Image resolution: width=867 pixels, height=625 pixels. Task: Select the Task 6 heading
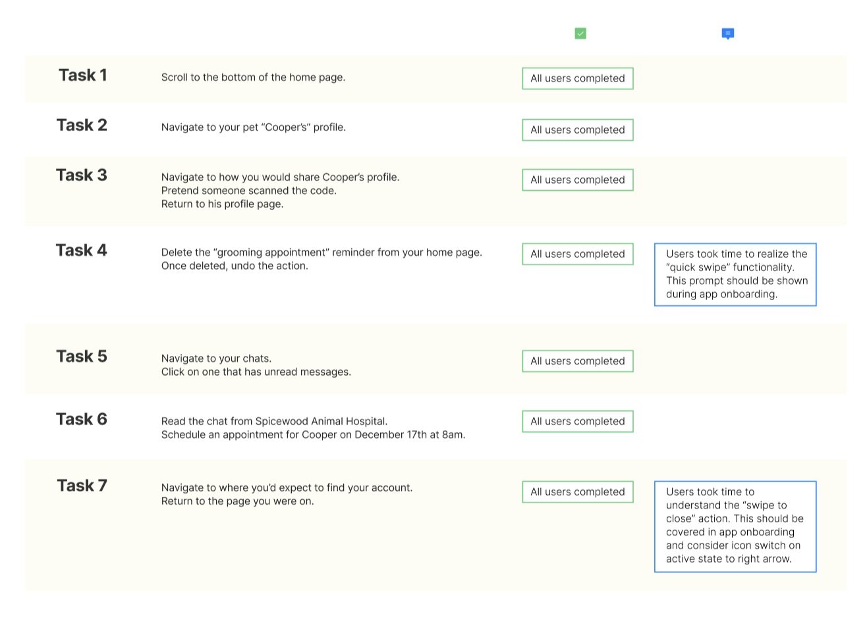[82, 419]
